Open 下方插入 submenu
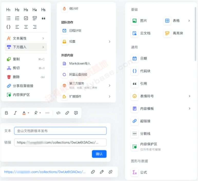 pos(26,47)
